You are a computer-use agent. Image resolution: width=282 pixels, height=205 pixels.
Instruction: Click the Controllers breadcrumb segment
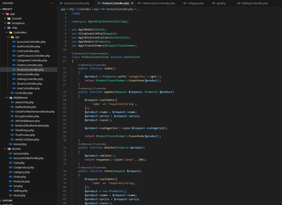(x=84, y=9)
